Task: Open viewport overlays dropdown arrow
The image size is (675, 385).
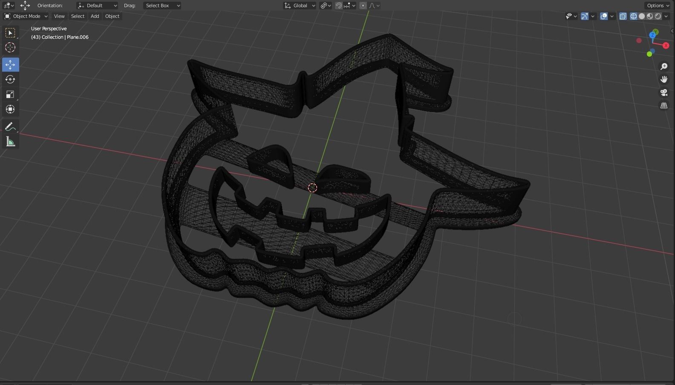Action: tap(612, 16)
